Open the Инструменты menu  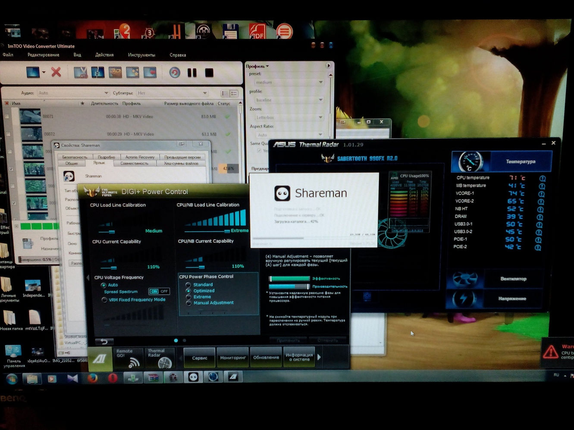point(141,55)
